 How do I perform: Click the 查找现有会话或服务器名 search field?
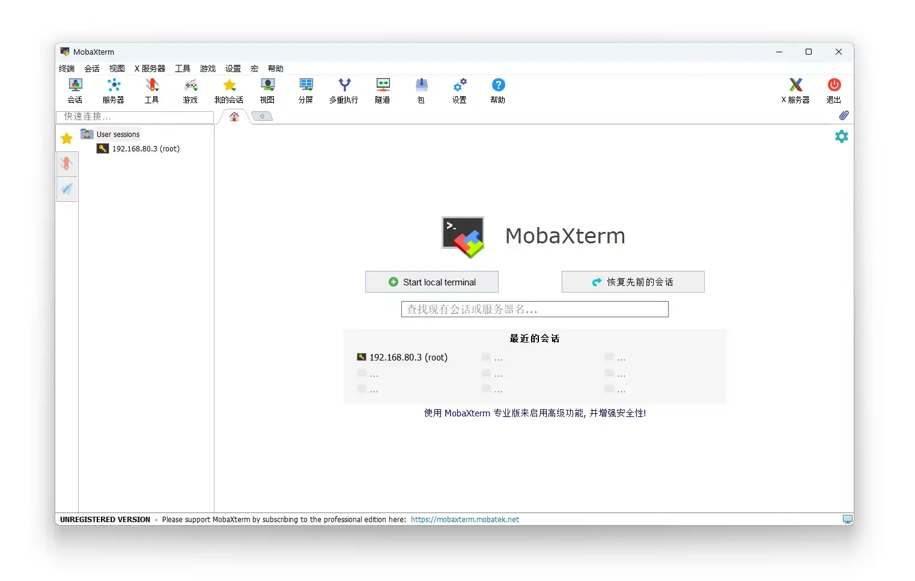tap(535, 309)
